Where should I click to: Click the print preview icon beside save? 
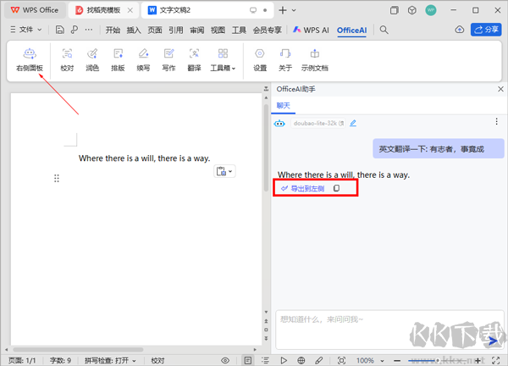(x=75, y=30)
